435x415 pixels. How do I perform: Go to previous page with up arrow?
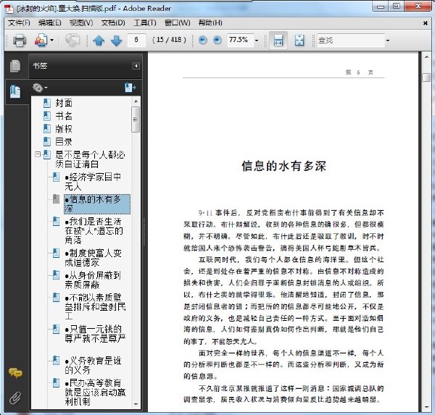tap(99, 41)
